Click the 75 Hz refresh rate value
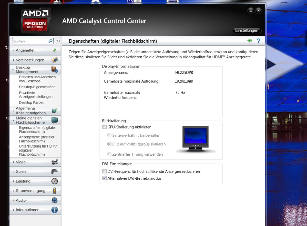The image size is (307, 226). 180,92
